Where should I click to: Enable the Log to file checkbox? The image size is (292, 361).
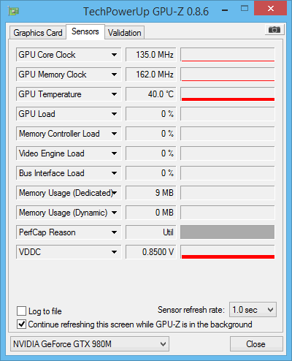[x=22, y=311]
